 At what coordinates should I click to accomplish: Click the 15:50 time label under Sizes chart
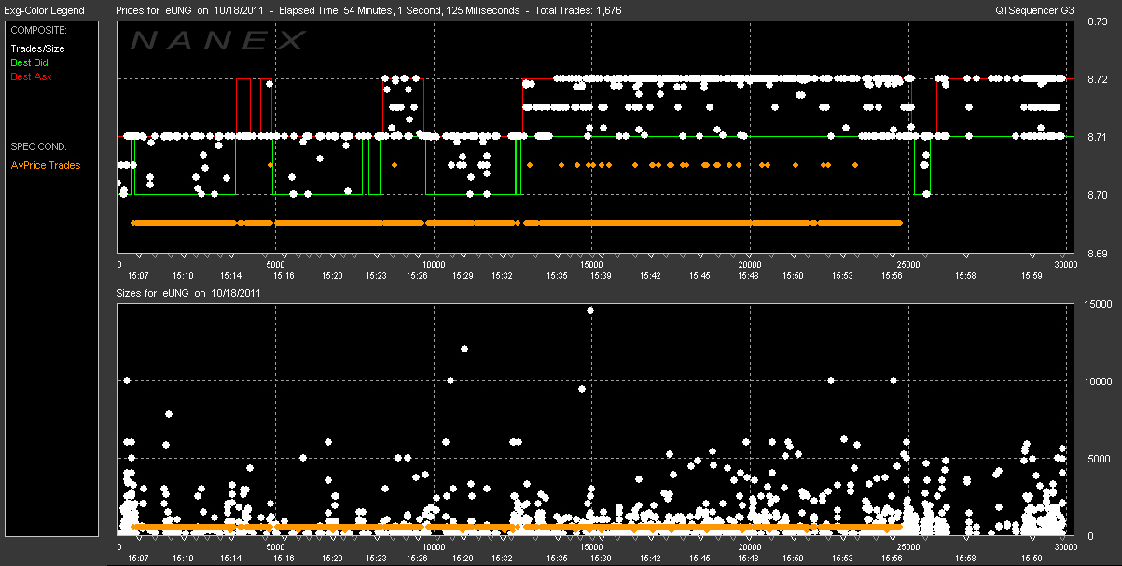793,559
